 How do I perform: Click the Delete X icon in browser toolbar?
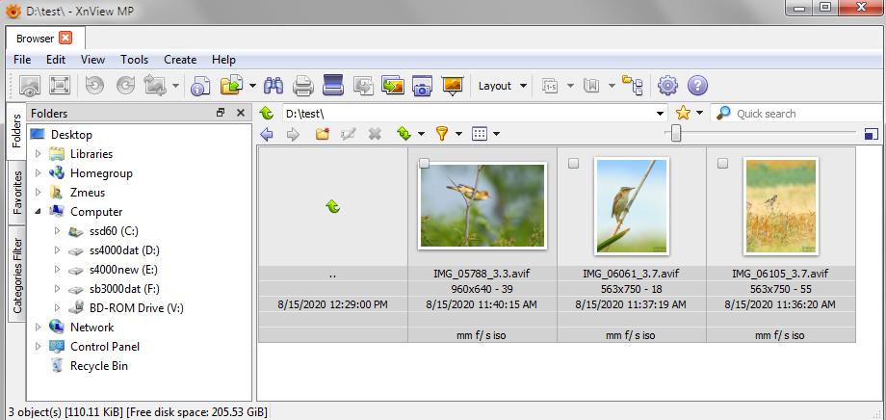click(x=375, y=134)
